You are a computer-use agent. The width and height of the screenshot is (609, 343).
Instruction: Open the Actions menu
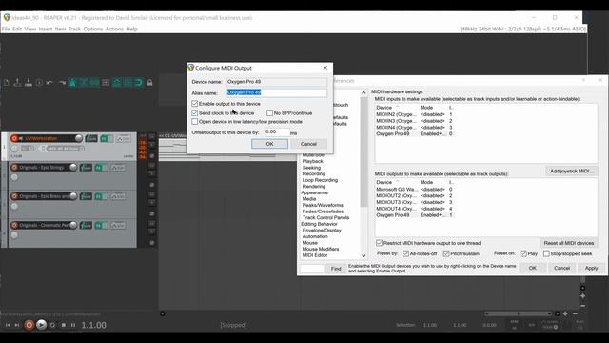click(x=114, y=29)
